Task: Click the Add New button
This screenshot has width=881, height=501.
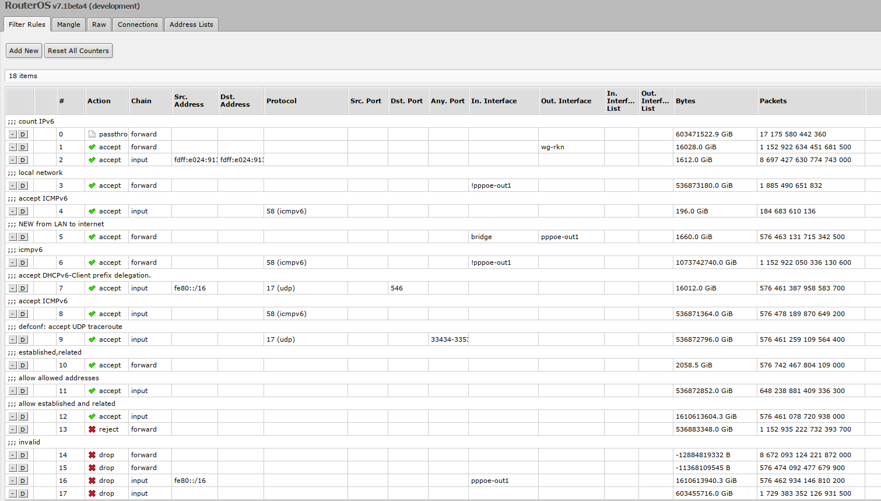Action: point(24,51)
